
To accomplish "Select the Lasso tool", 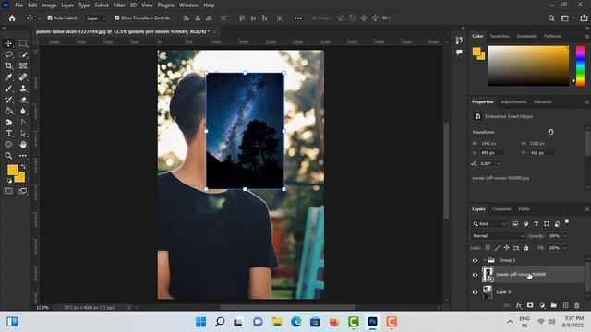I will tap(8, 54).
